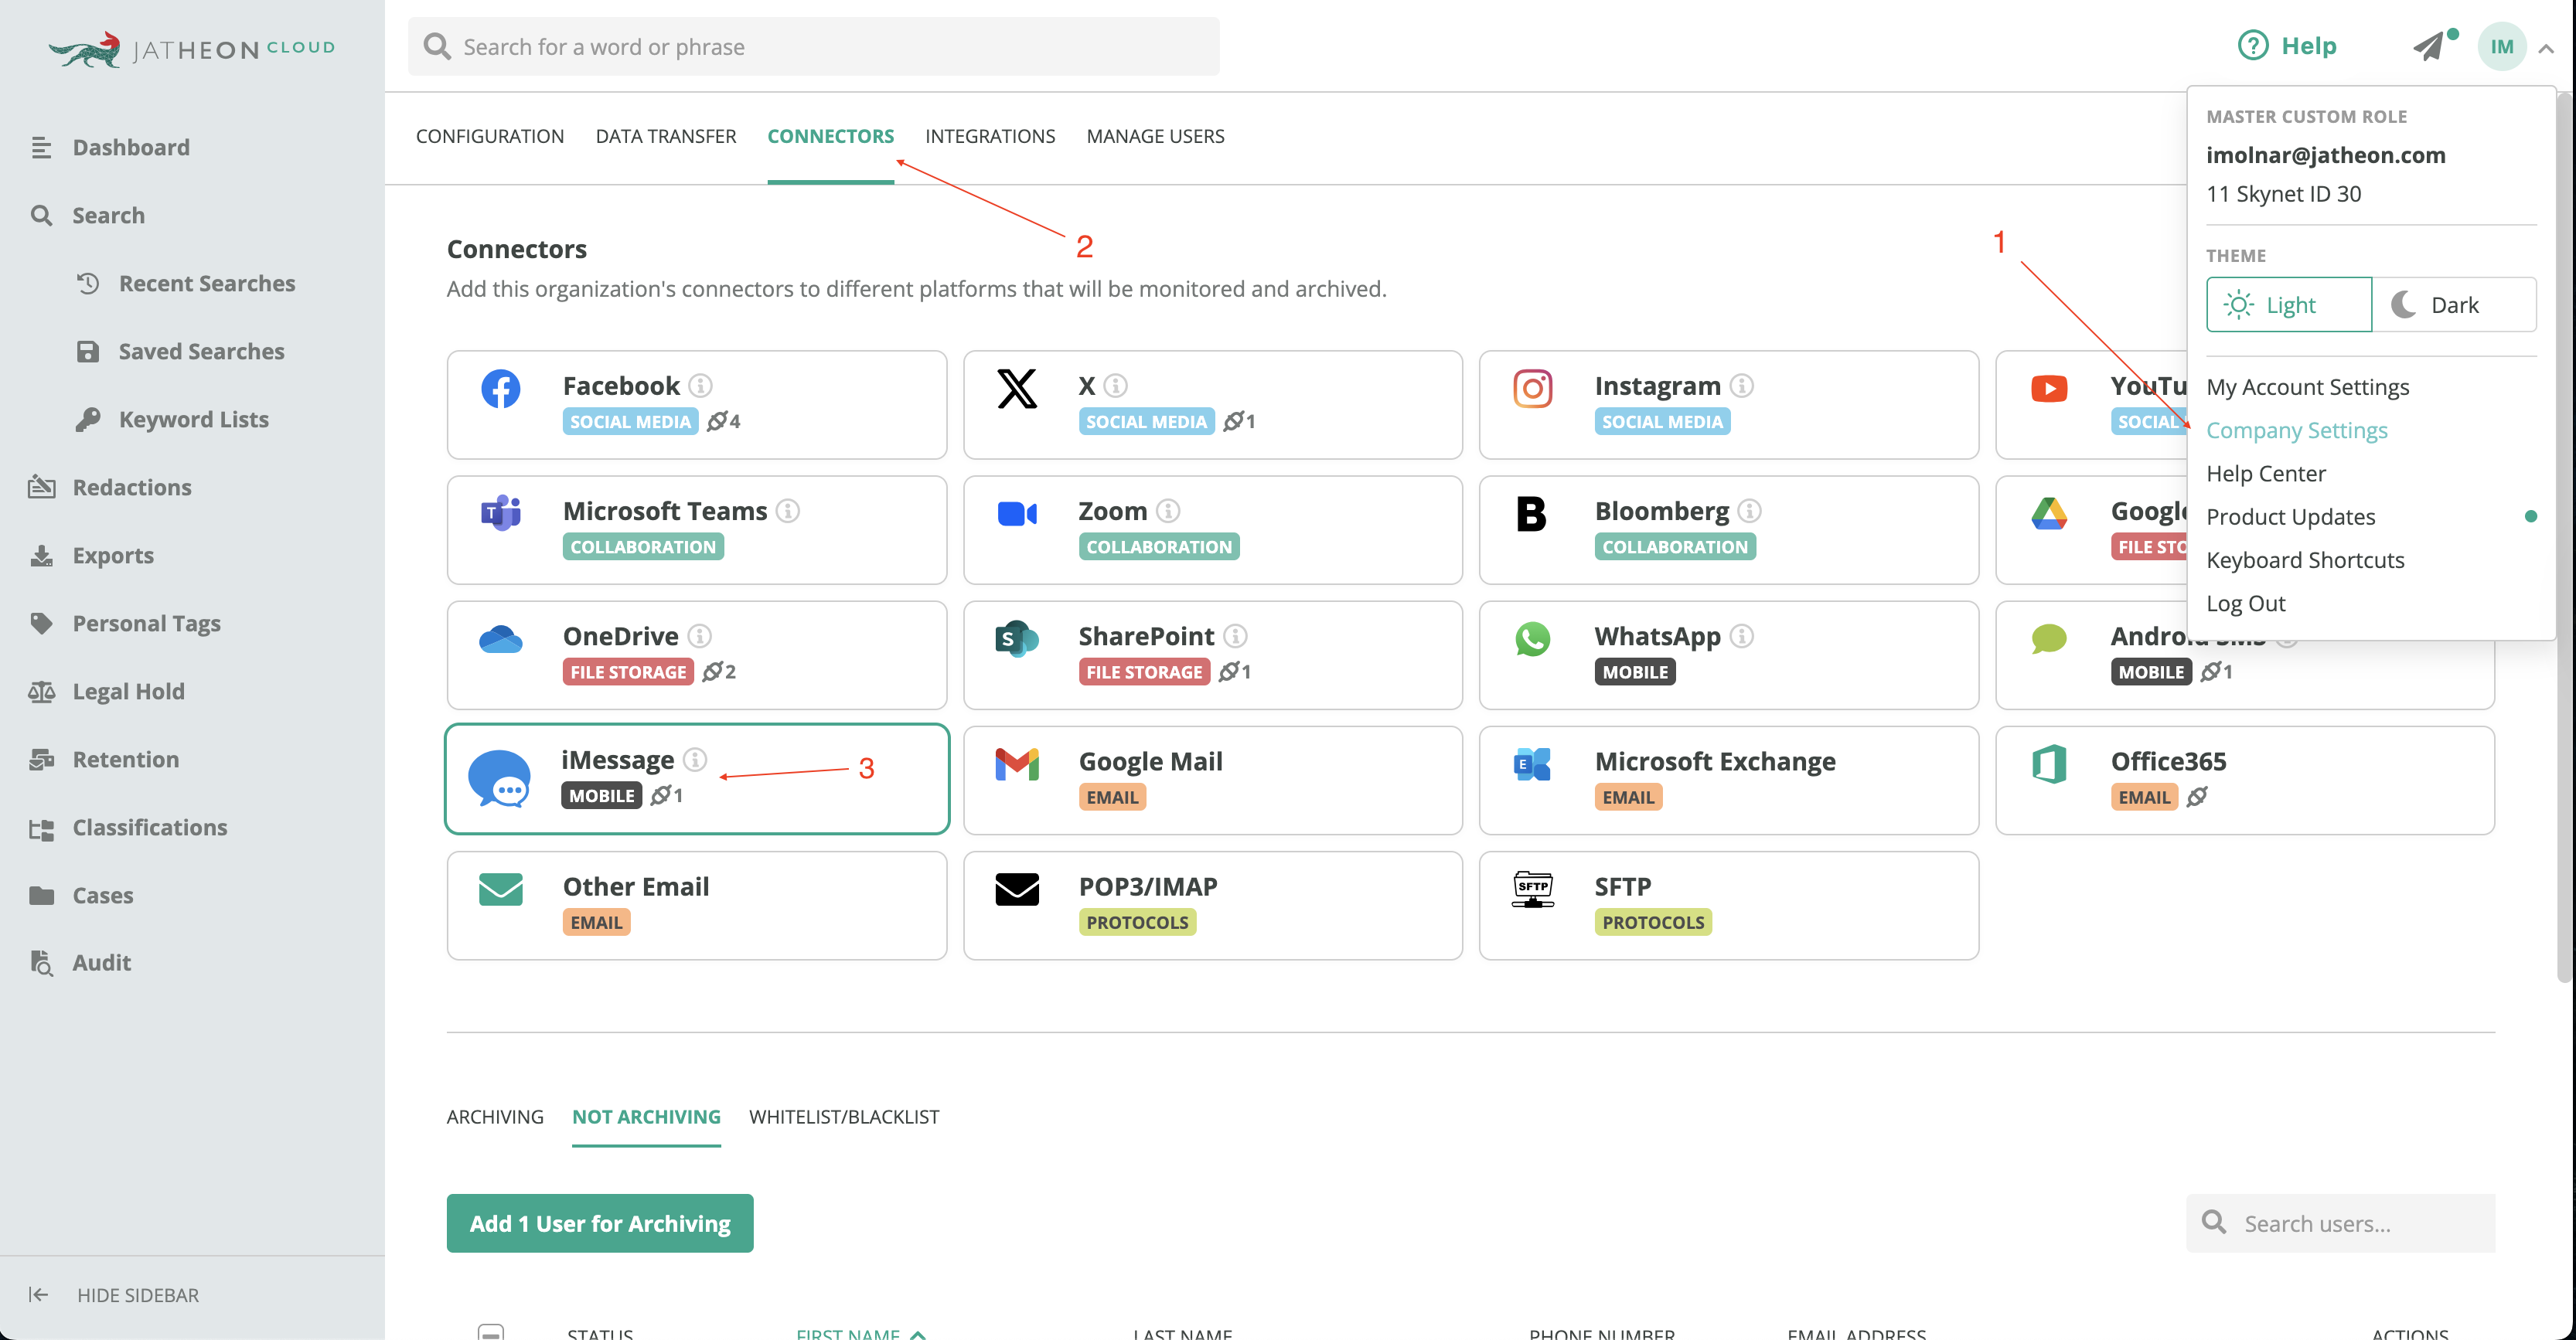The image size is (2576, 1340).
Task: Click the Bloomberg B logo
Action: [x=1531, y=514]
